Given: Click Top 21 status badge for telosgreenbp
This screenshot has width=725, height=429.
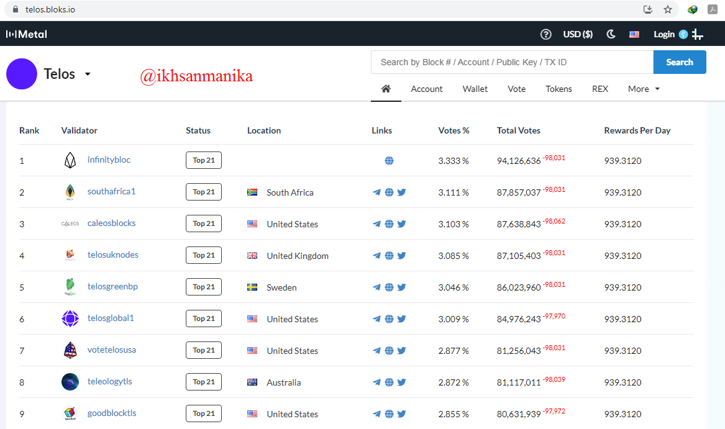Looking at the screenshot, I should (x=203, y=287).
